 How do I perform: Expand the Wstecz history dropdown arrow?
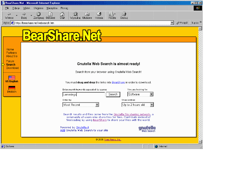[x=17, y=15]
